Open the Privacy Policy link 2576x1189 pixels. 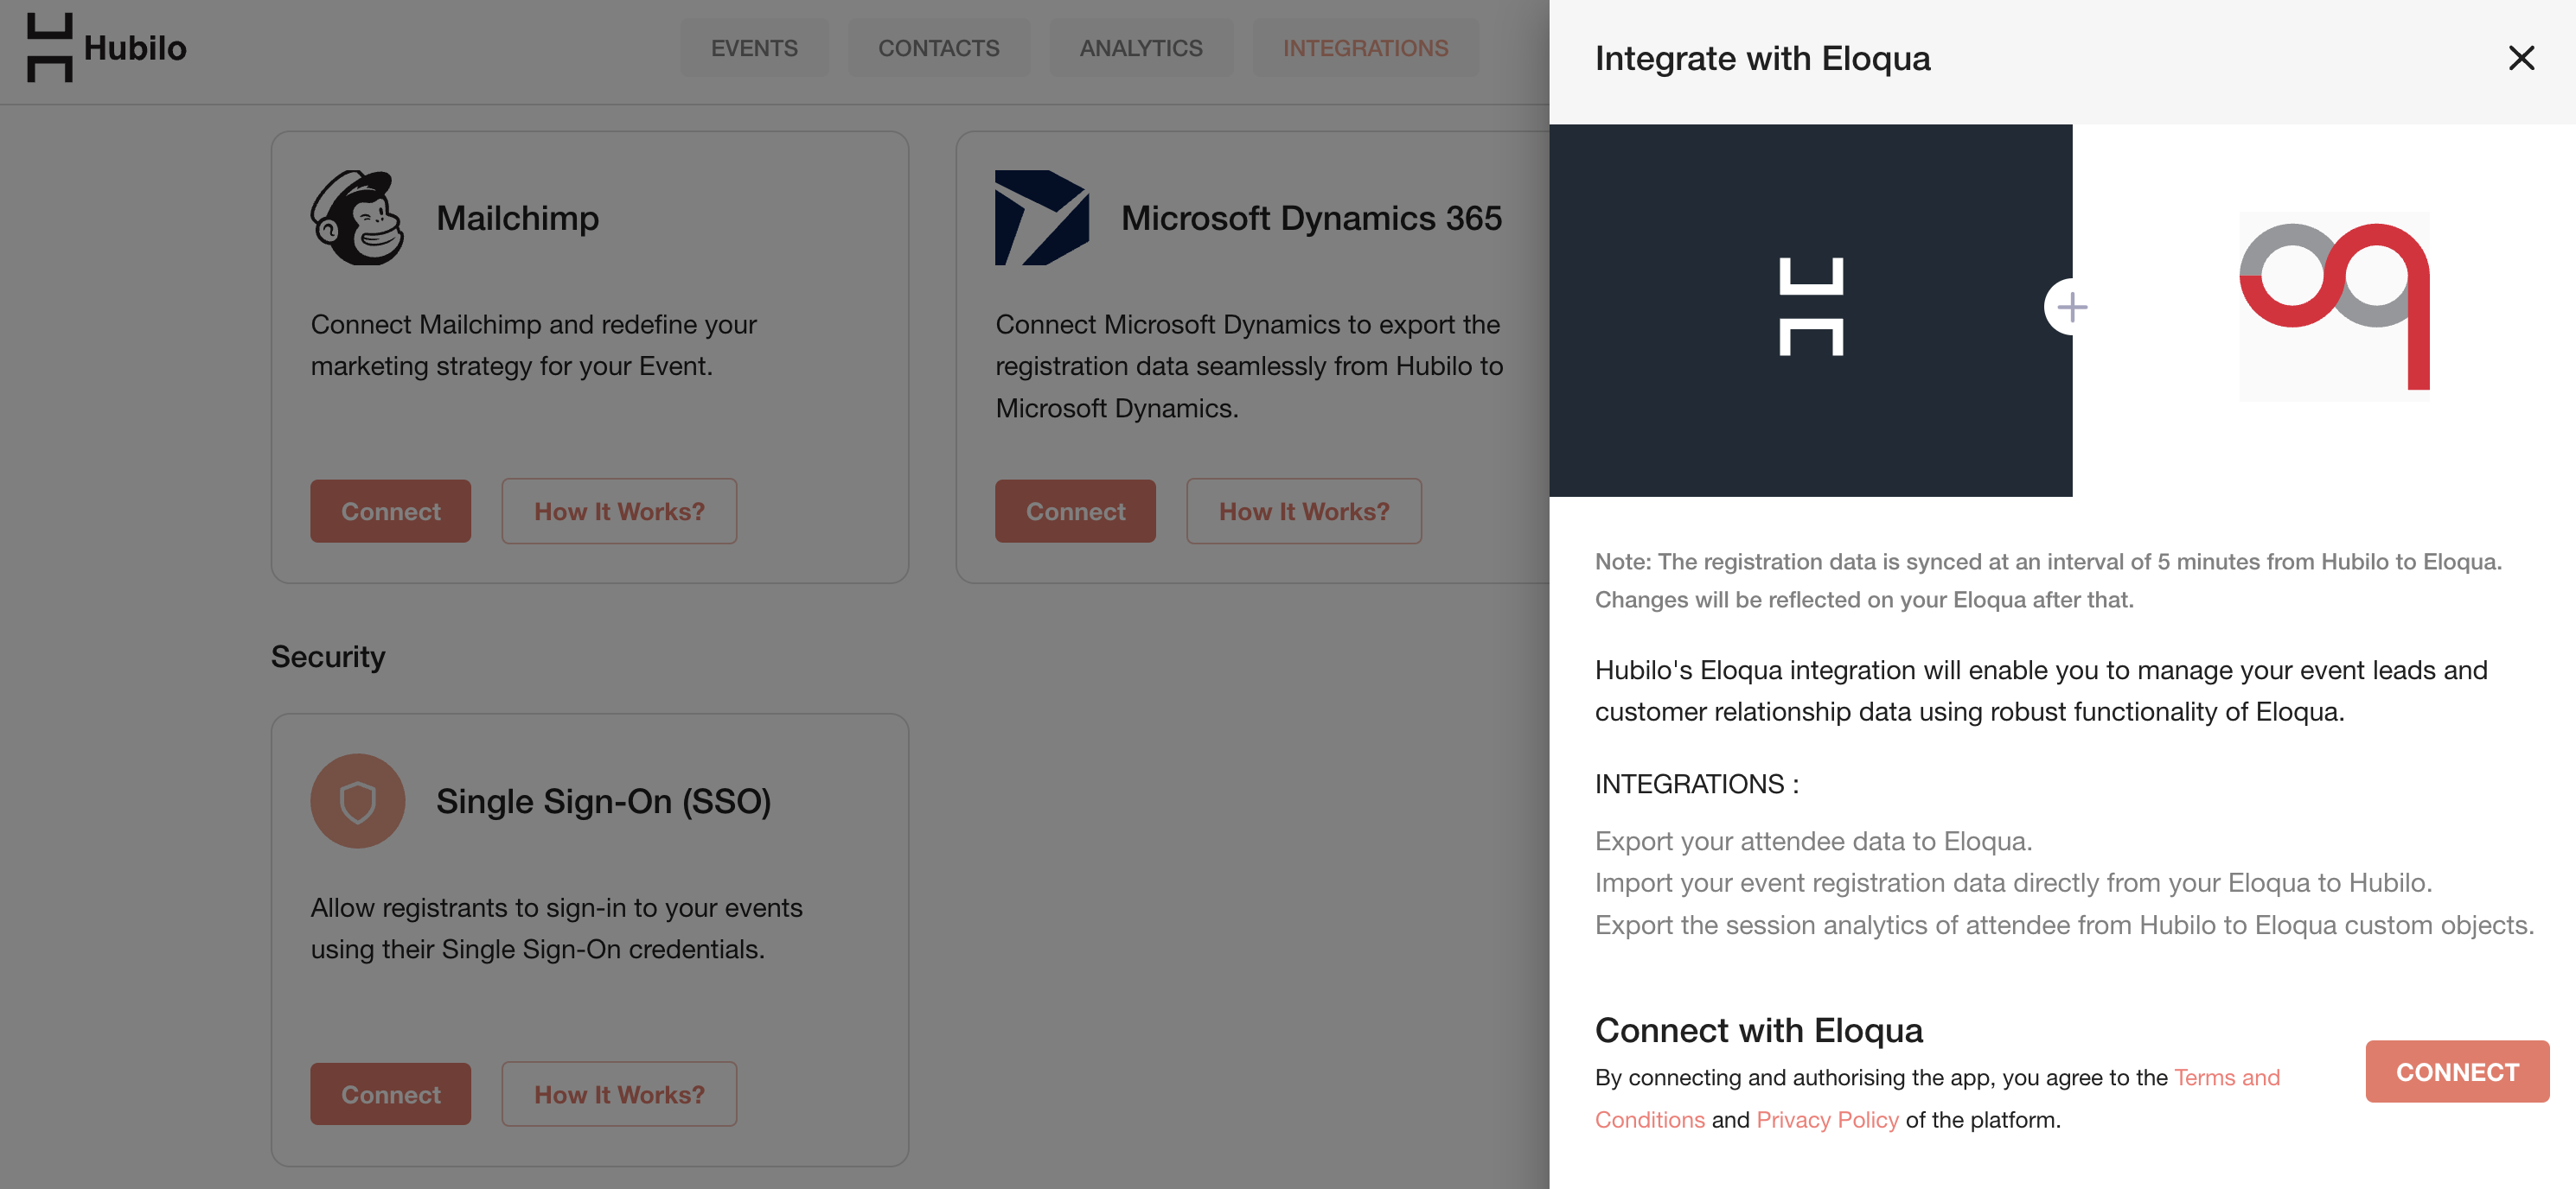[1827, 1119]
